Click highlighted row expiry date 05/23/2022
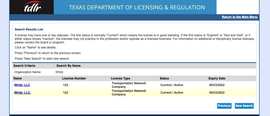270x116 pixels. [x=217, y=93]
